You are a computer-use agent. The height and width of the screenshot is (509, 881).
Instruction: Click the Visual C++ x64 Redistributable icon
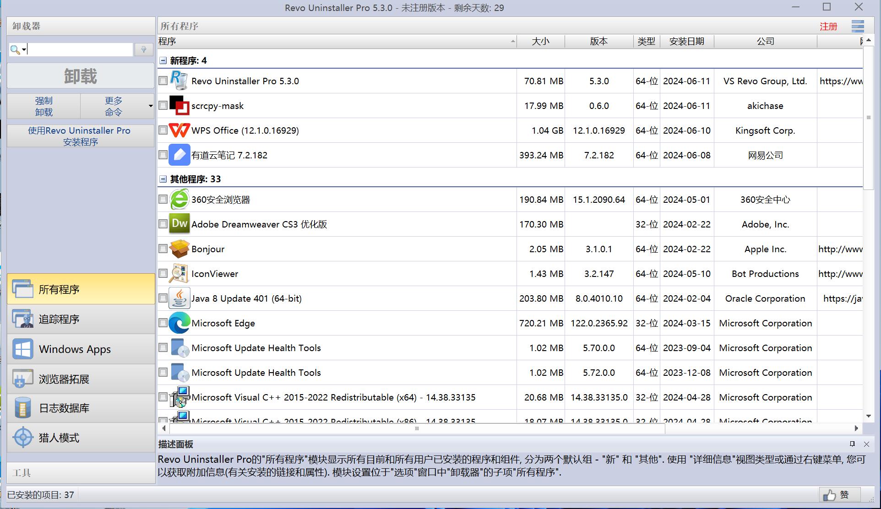179,397
